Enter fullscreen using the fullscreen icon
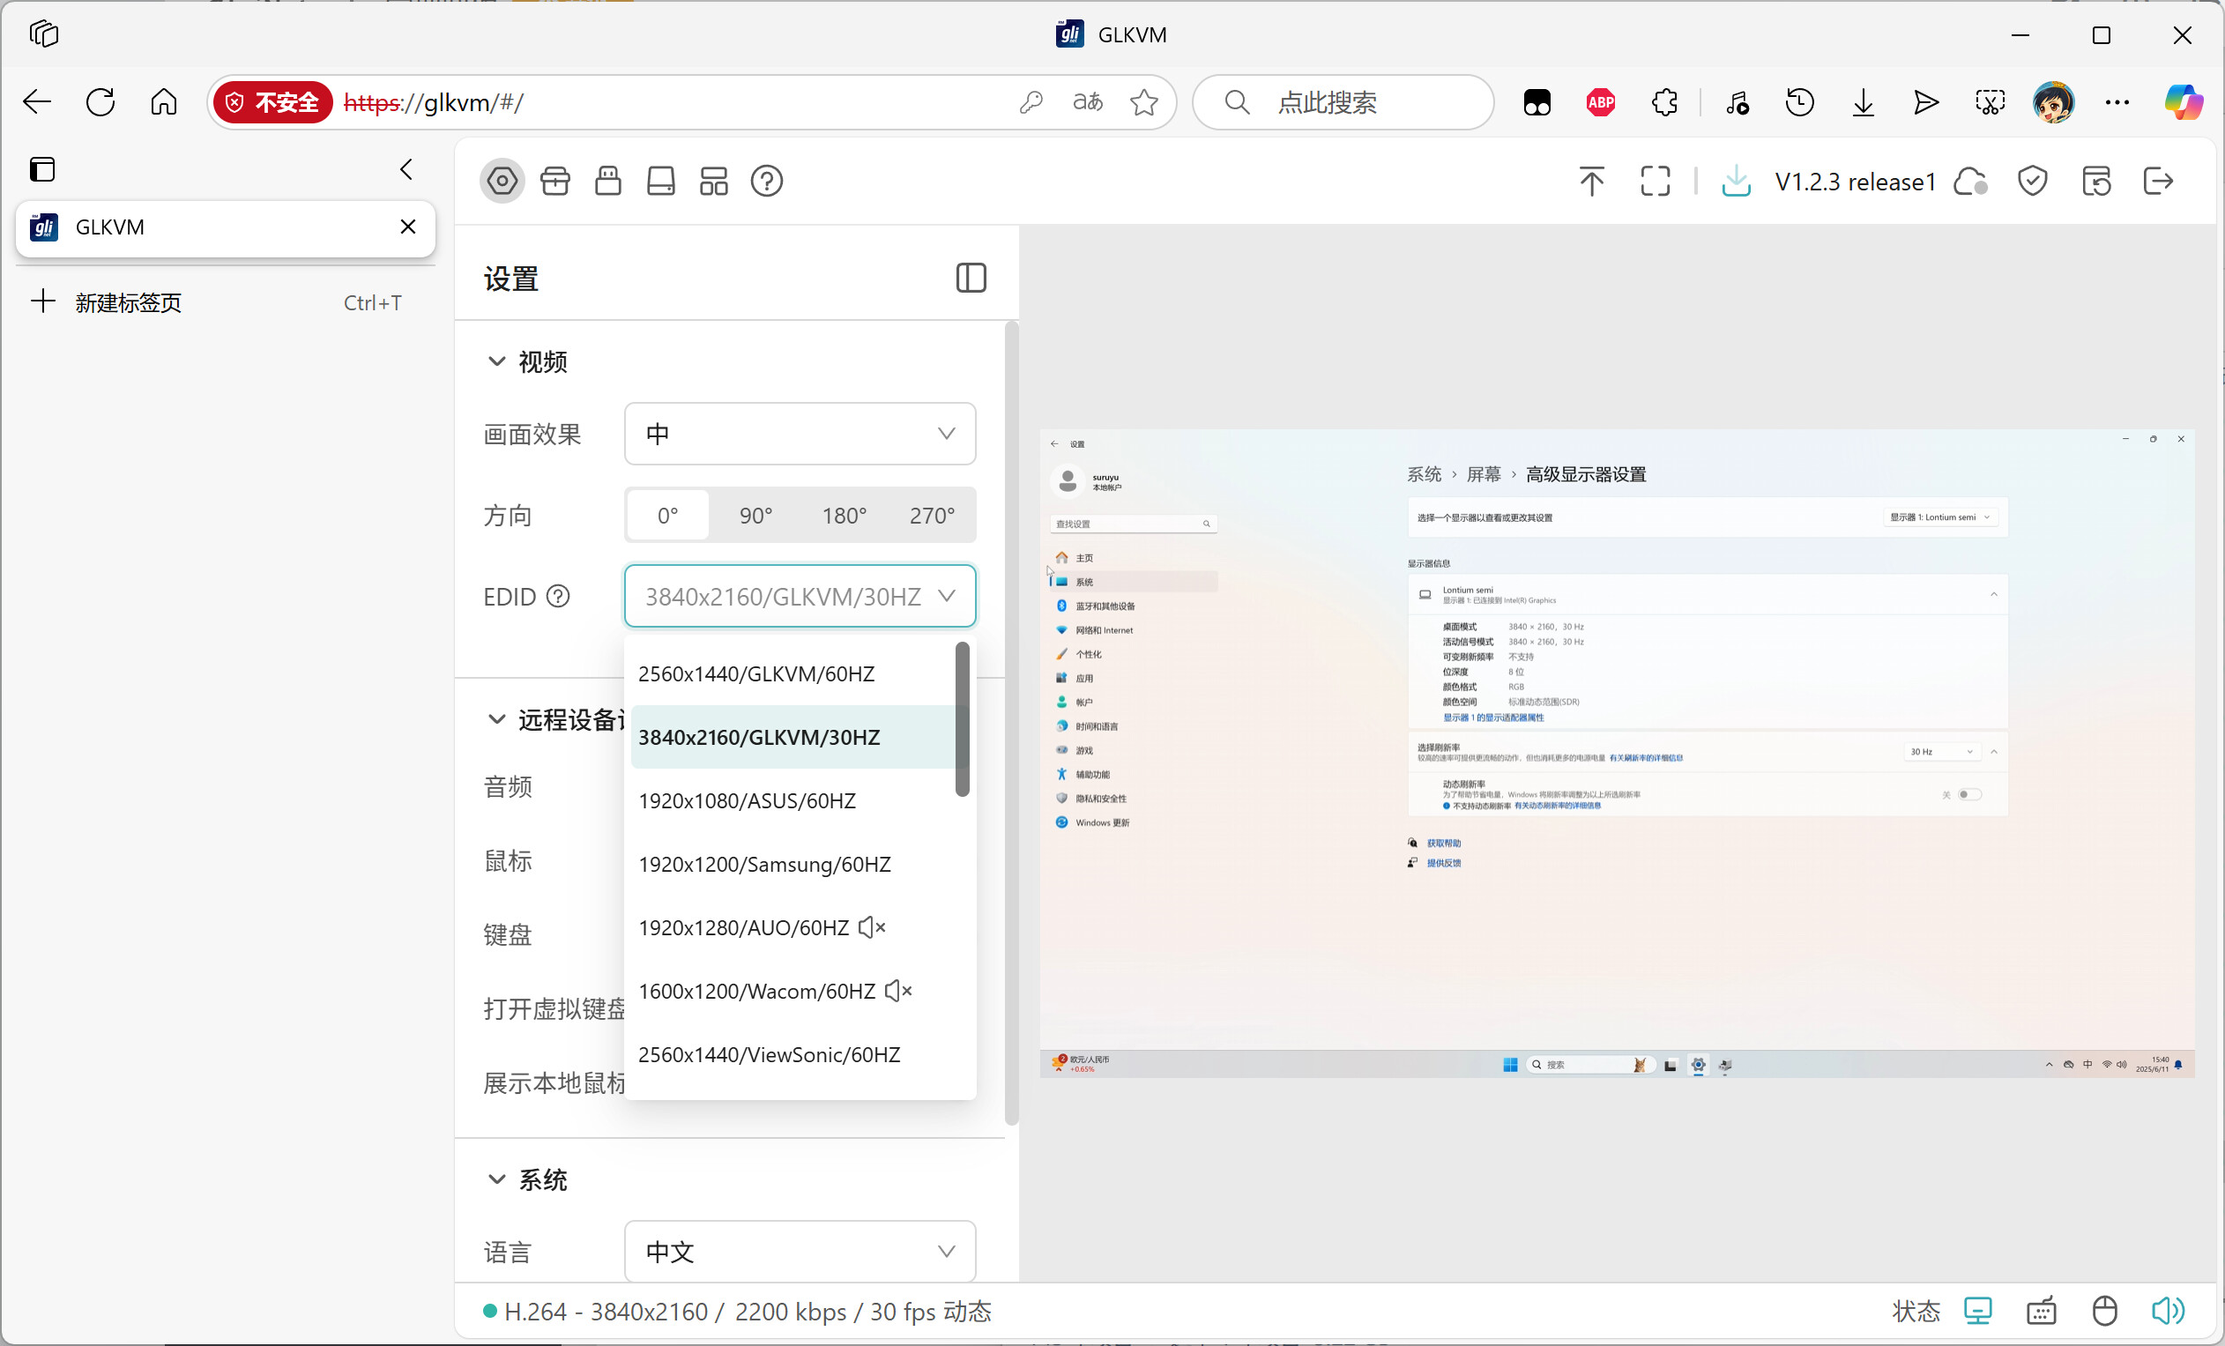 click(x=1655, y=182)
